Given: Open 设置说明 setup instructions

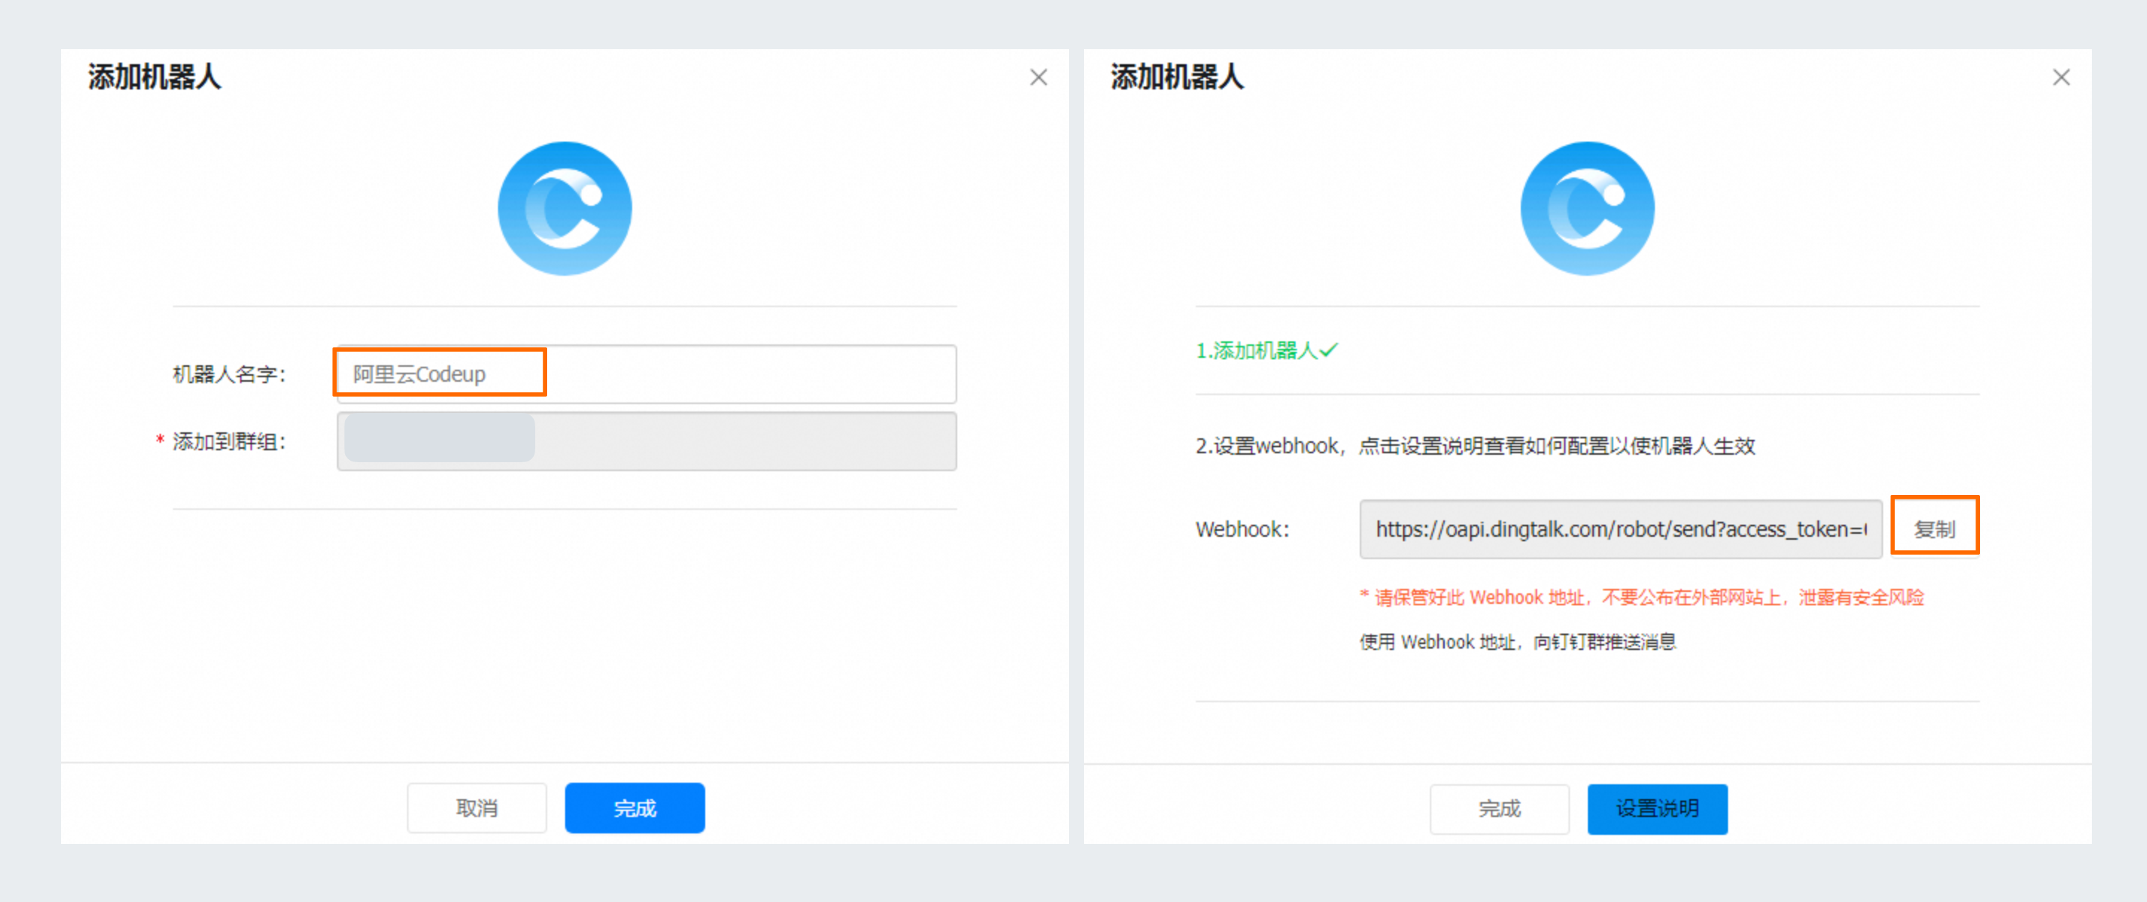Looking at the screenshot, I should pyautogui.click(x=1657, y=808).
